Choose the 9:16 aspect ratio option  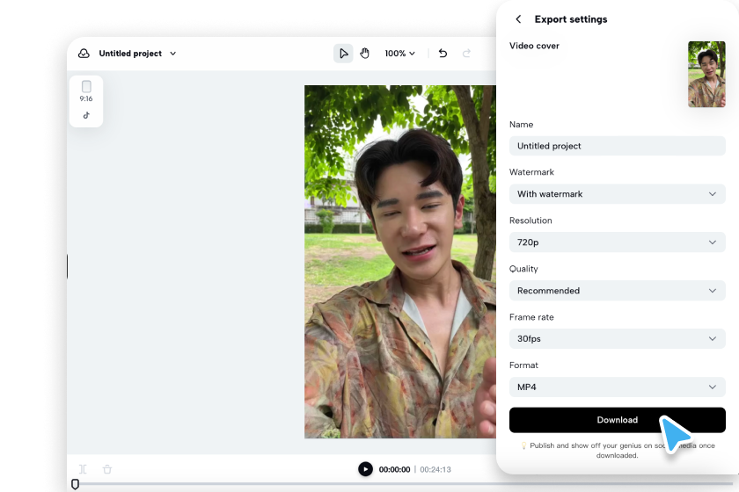tap(86, 91)
